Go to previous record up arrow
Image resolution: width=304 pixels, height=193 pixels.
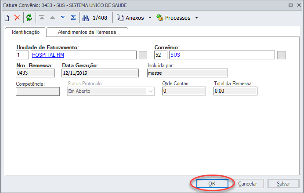(x=52, y=18)
